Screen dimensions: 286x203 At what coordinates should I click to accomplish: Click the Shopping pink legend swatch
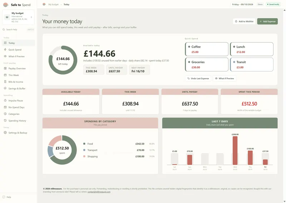click(x=84, y=156)
